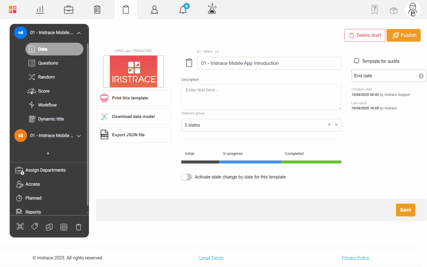Image resolution: width=427 pixels, height=267 pixels.
Task: Click the QR code icon in sidebar footer
Action: coord(20,227)
